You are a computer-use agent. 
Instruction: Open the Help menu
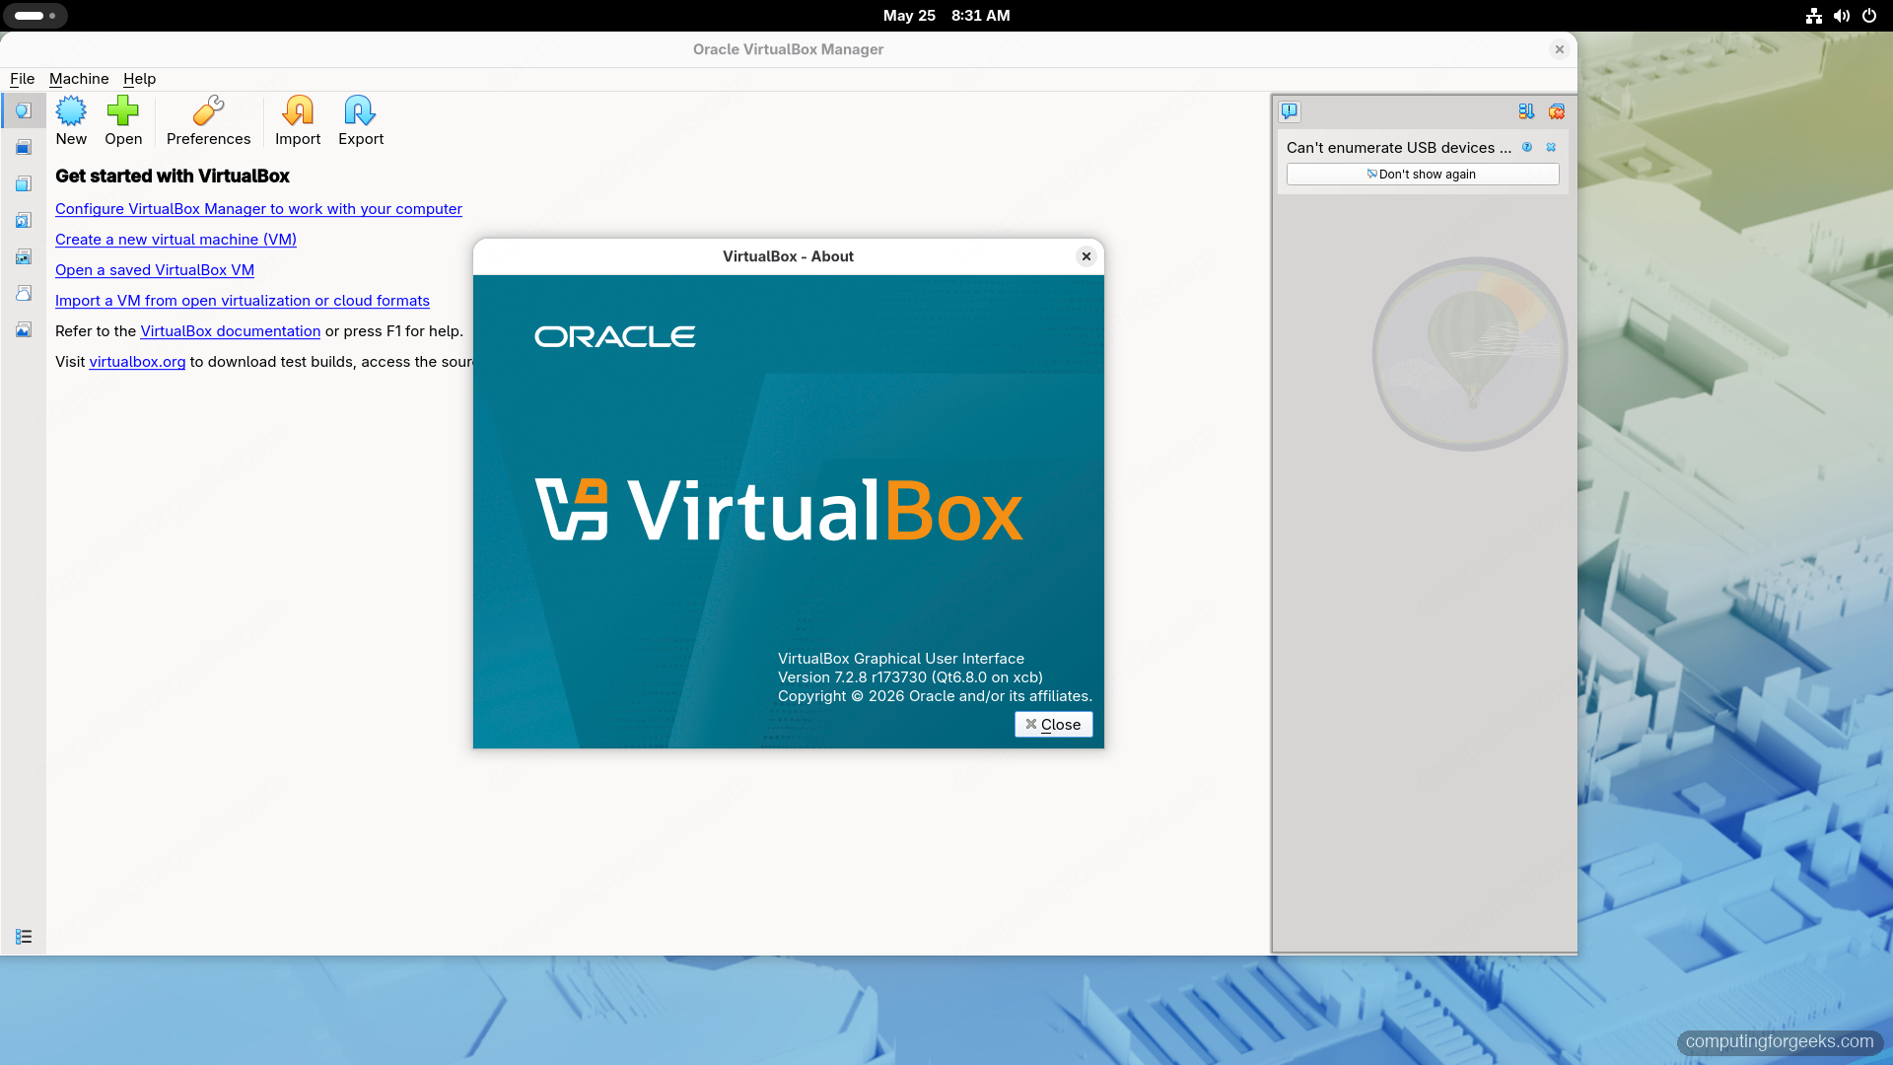click(x=139, y=79)
